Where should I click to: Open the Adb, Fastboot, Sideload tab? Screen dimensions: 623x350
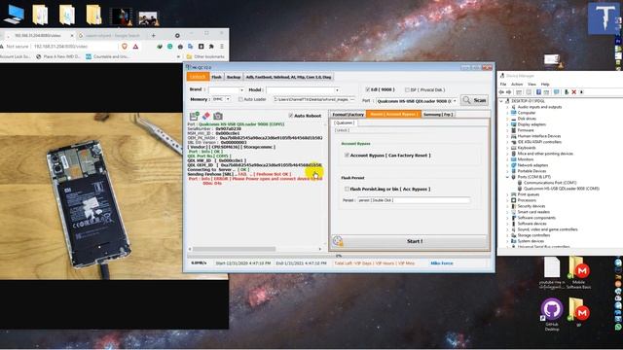point(288,77)
